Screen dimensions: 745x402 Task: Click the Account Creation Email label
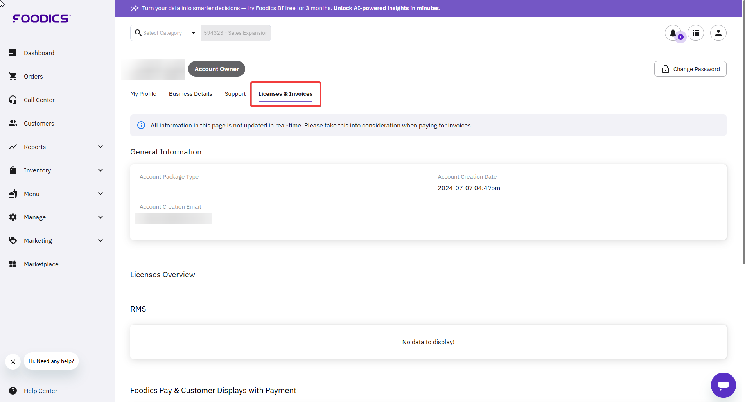pyautogui.click(x=170, y=207)
